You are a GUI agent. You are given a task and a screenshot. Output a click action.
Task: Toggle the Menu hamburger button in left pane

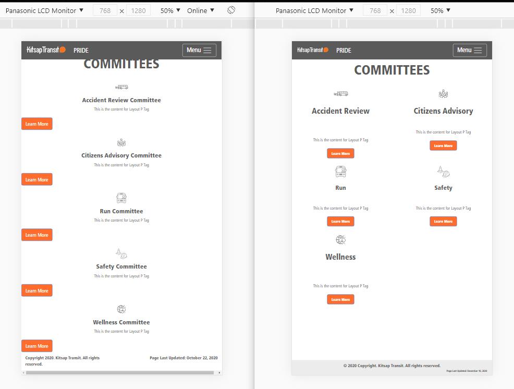199,50
